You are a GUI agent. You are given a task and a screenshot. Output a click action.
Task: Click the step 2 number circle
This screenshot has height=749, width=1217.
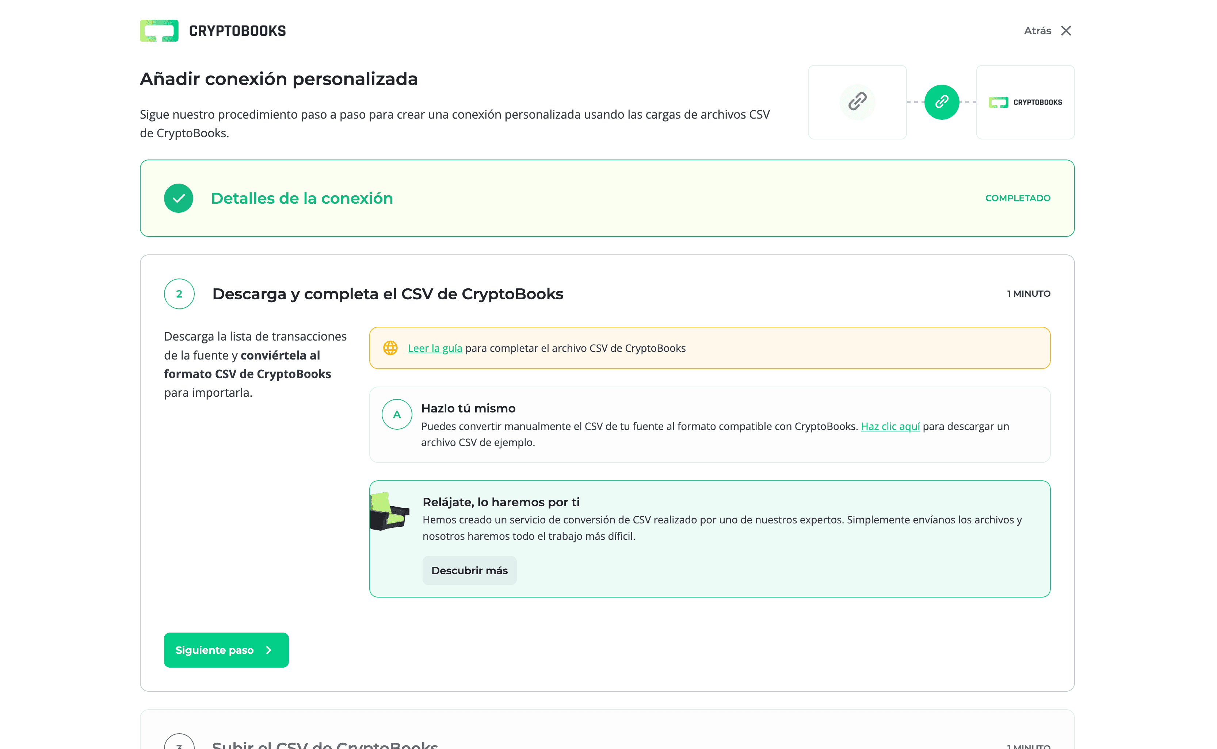179,294
